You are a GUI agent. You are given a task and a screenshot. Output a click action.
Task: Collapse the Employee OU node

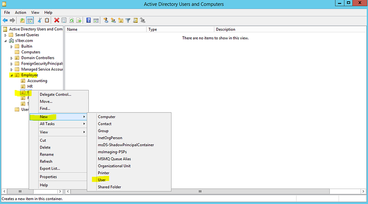coord(11,75)
